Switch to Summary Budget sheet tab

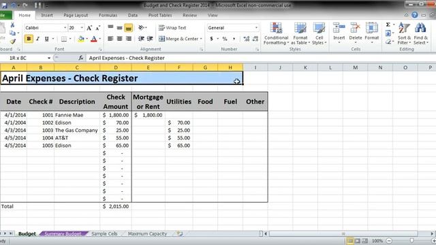pos(63,233)
